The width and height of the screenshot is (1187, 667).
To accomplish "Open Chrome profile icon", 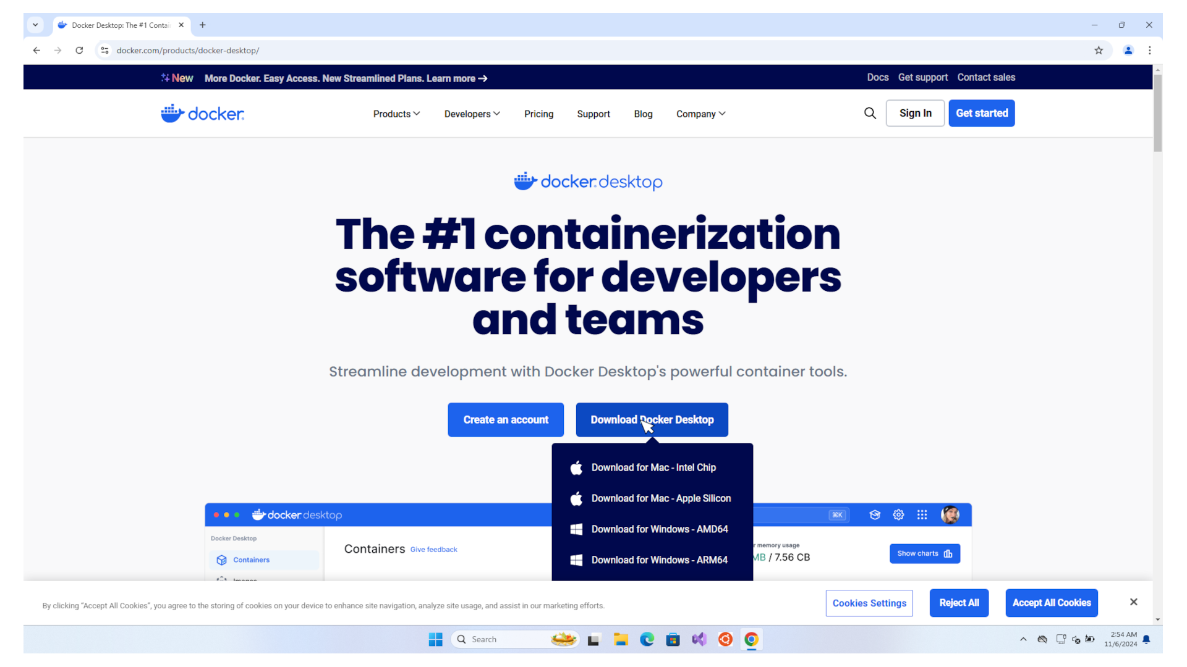I will [x=1128, y=51].
